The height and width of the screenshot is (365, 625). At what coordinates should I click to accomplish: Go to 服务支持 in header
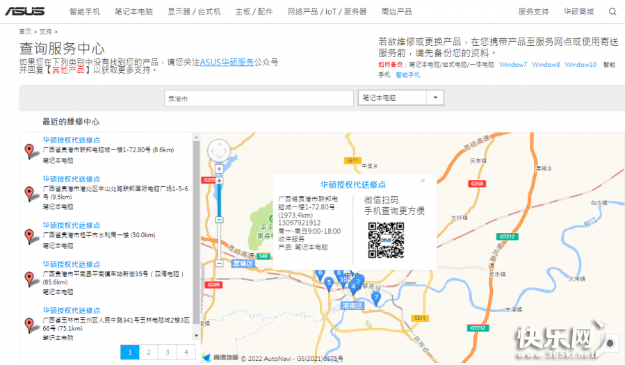coord(533,12)
